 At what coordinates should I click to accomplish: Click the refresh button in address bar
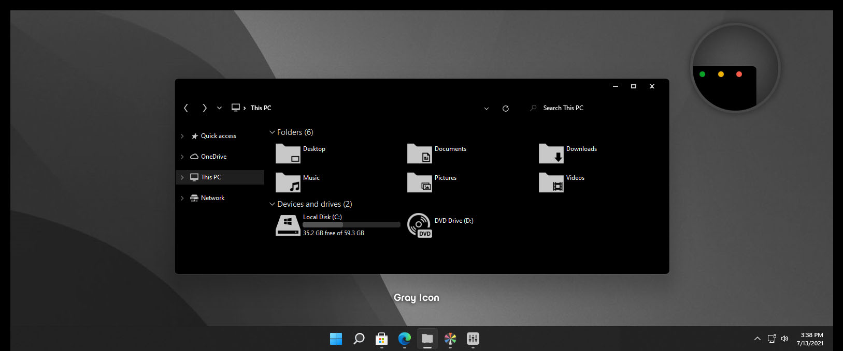(506, 108)
